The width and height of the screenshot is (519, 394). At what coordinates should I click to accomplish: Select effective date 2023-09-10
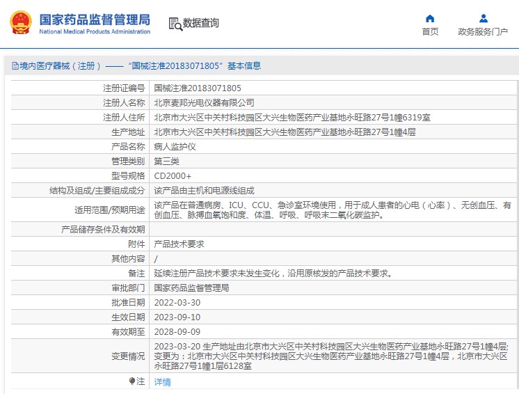pyautogui.click(x=177, y=317)
